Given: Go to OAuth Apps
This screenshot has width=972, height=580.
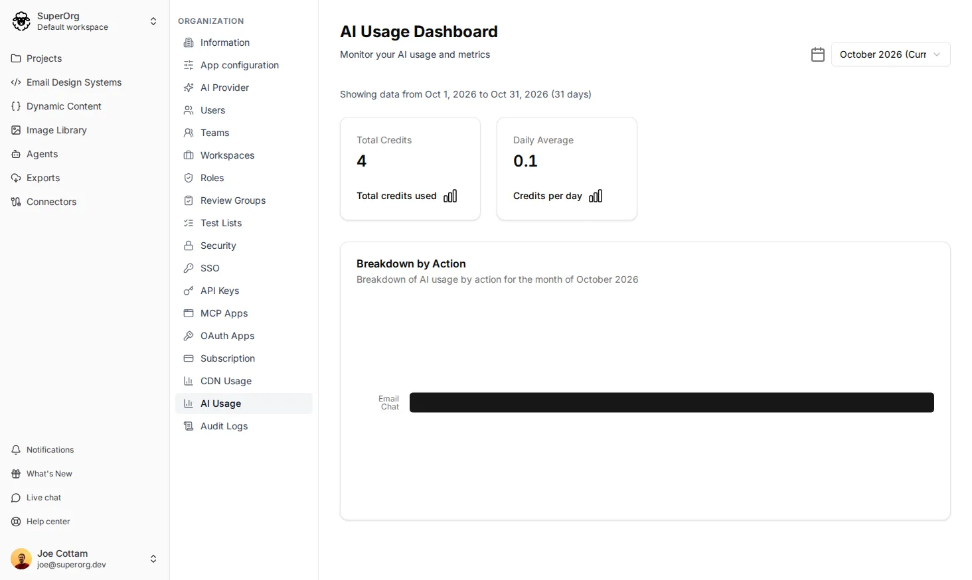Looking at the screenshot, I should [x=244, y=336].
